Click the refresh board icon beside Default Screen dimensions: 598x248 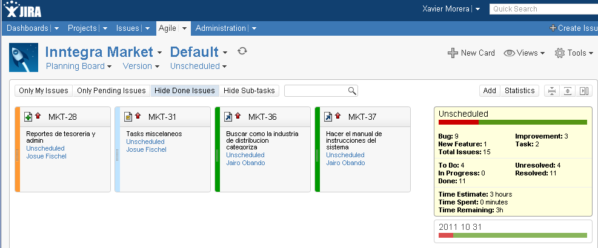242,51
